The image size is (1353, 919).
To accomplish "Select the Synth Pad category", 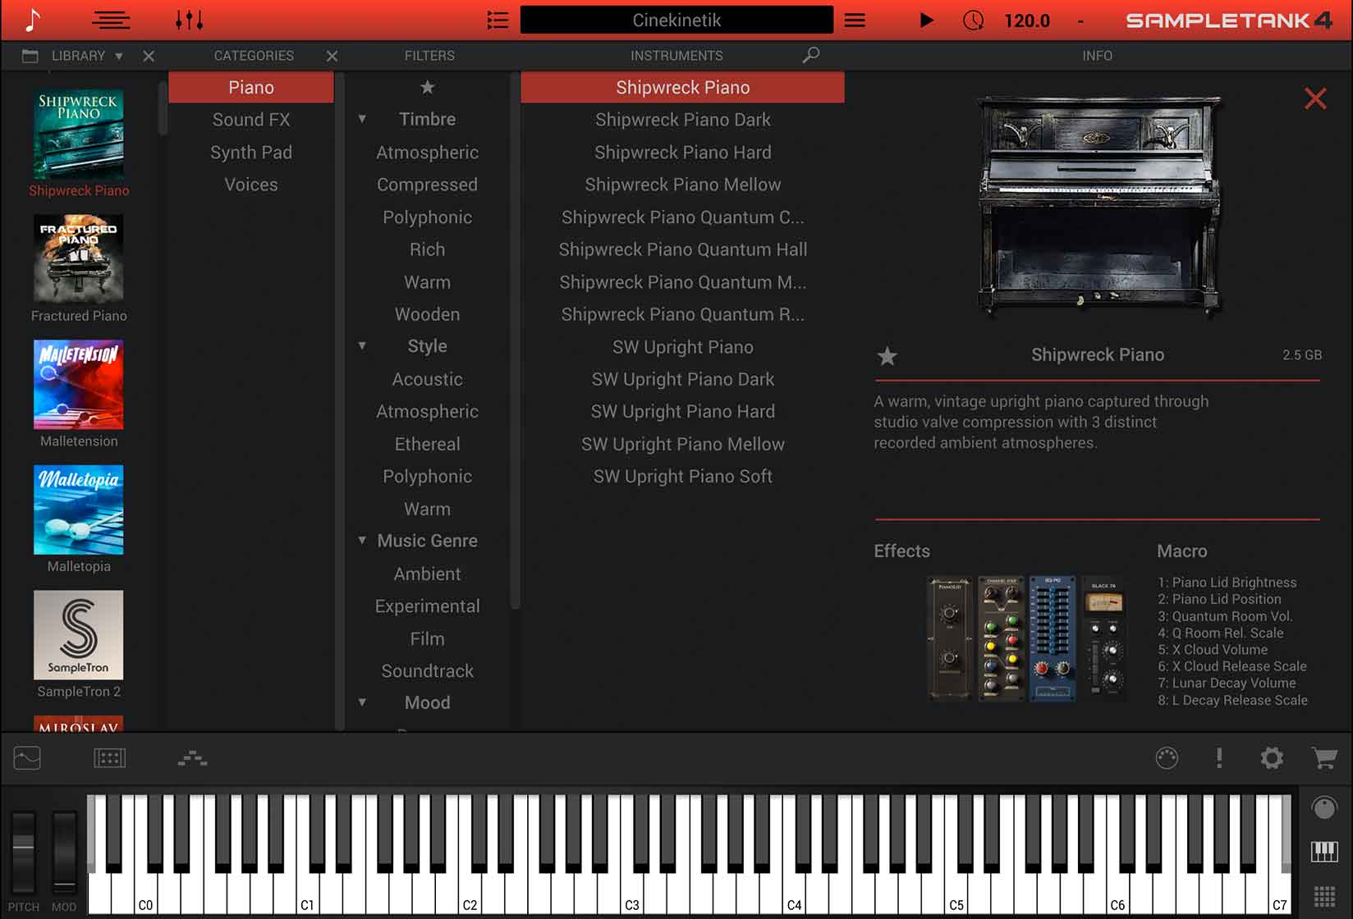I will pos(251,153).
